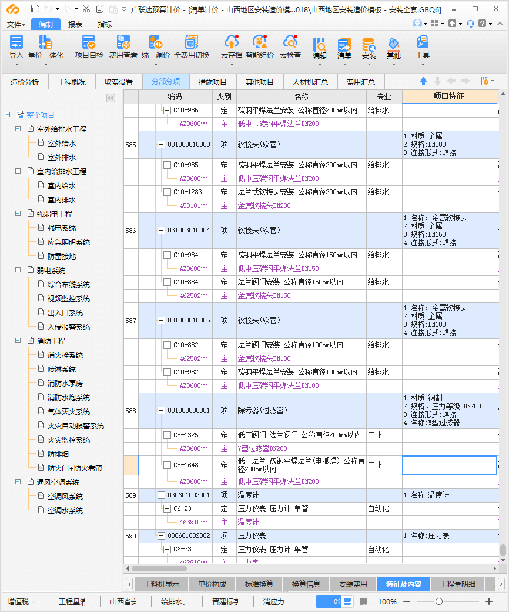The width and height of the screenshot is (509, 612).
Task: Select the 标准换算 bottom tab
Action: pyautogui.click(x=259, y=584)
